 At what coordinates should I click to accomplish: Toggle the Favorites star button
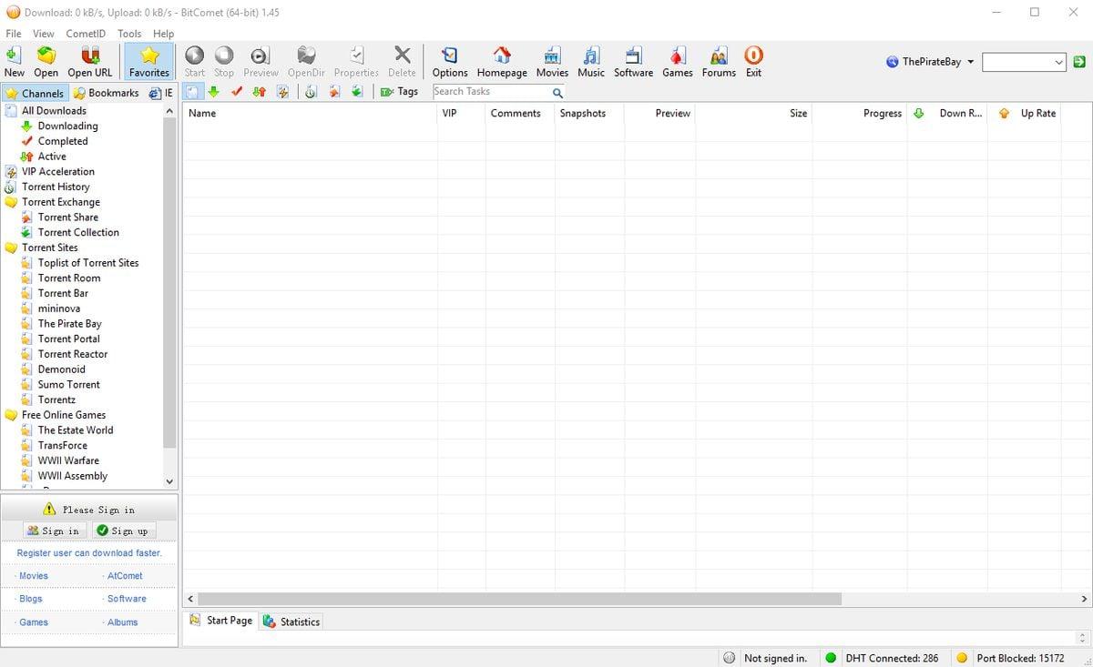(x=149, y=62)
